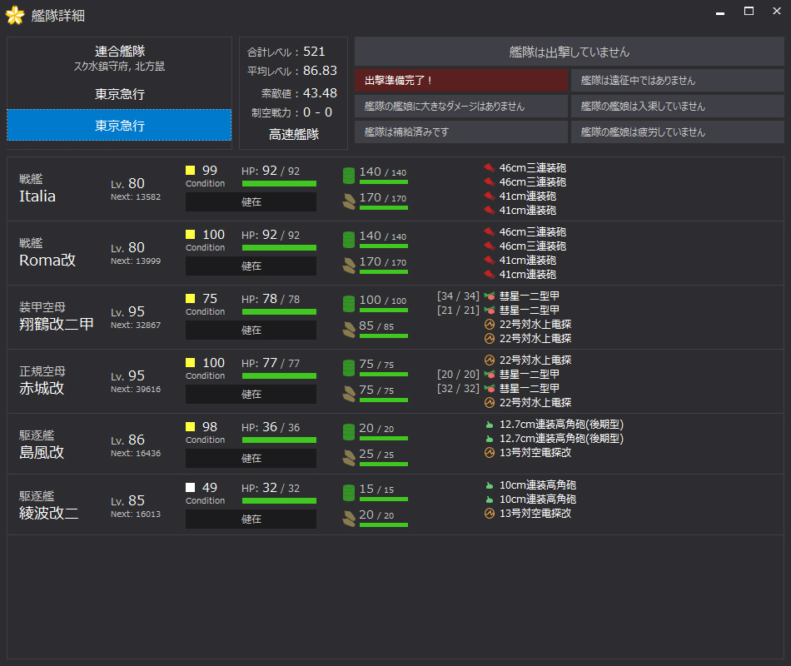Image resolution: width=791 pixels, height=666 pixels.
Task: Click Italia's yellow condition 99 square
Action: (x=190, y=170)
